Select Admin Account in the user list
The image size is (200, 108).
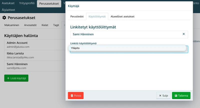pyautogui.click(x=35, y=45)
